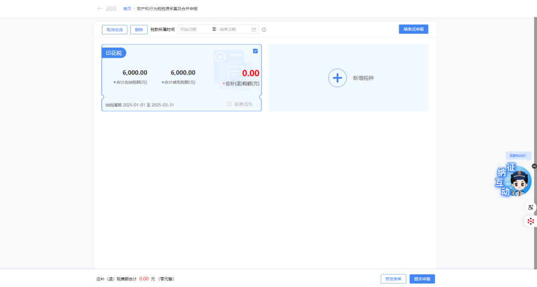Click the info icon beside date range
The height and width of the screenshot is (287, 537).
[264, 30]
